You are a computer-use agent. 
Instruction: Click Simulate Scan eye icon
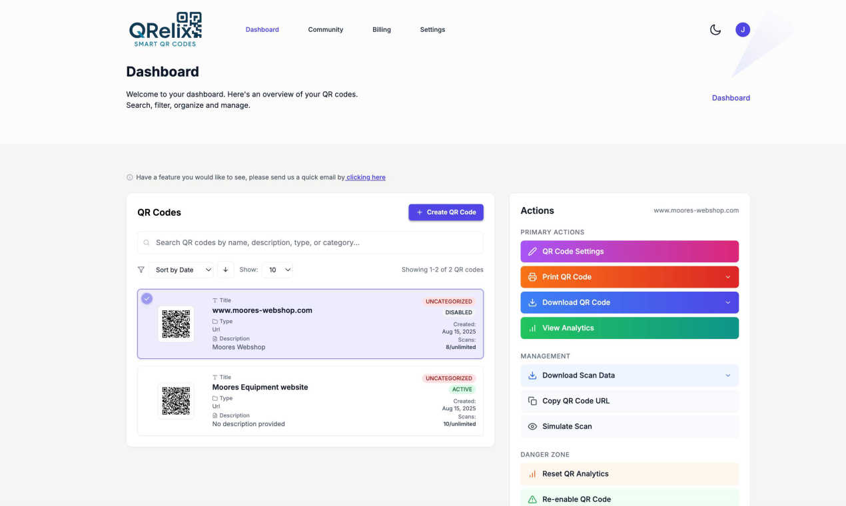pos(532,427)
